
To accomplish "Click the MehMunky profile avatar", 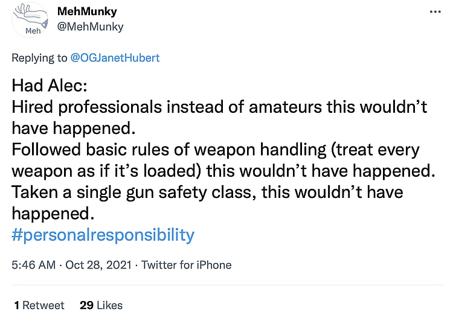I will pos(30,20).
